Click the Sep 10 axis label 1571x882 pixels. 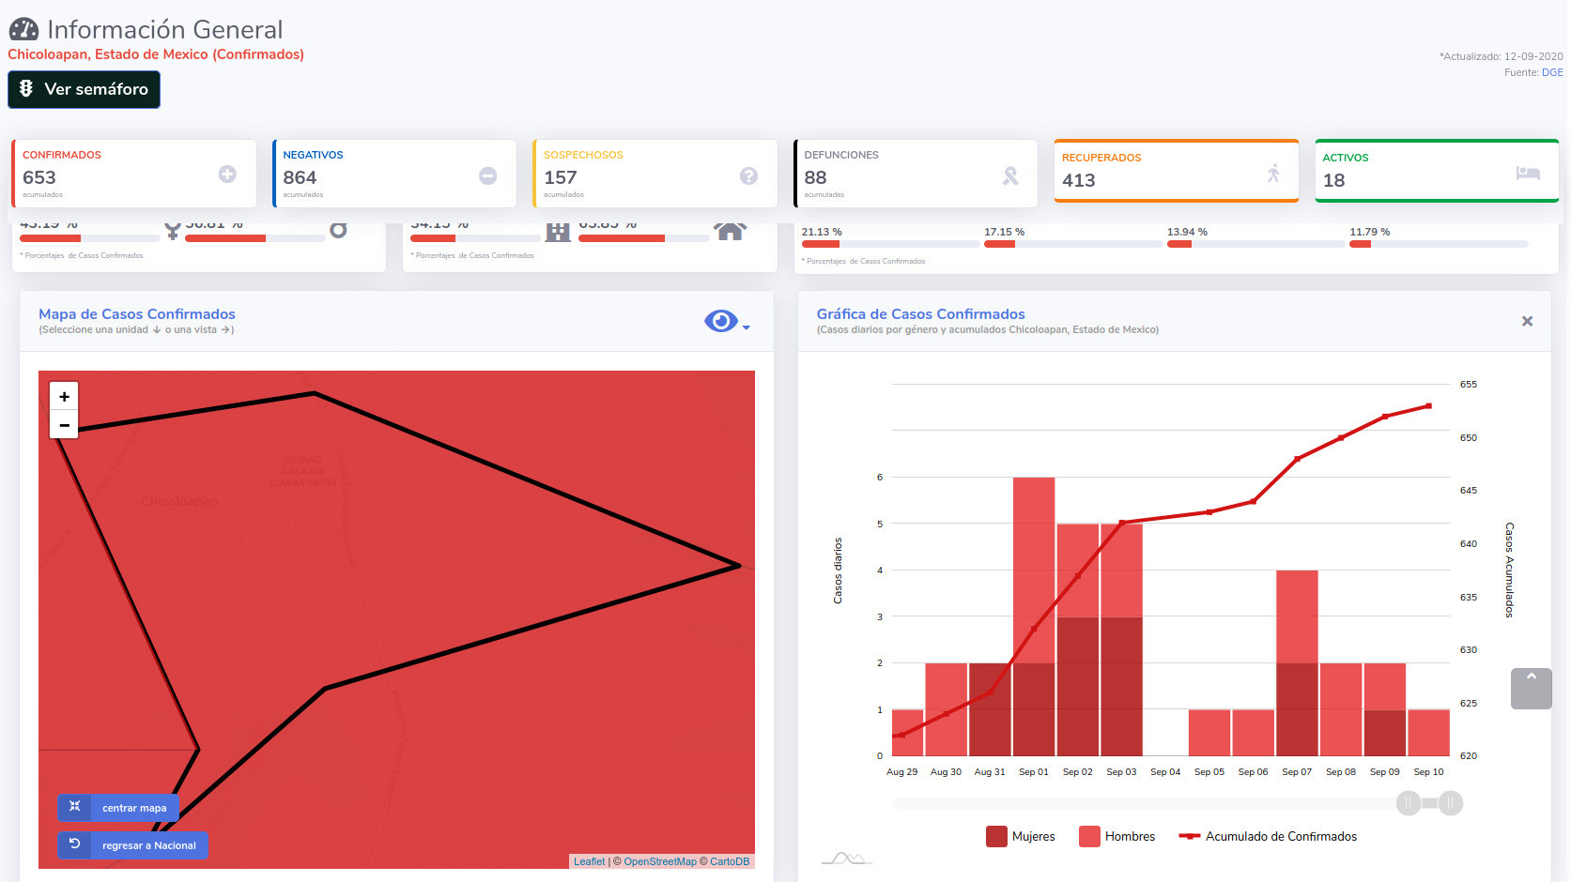point(1428,772)
